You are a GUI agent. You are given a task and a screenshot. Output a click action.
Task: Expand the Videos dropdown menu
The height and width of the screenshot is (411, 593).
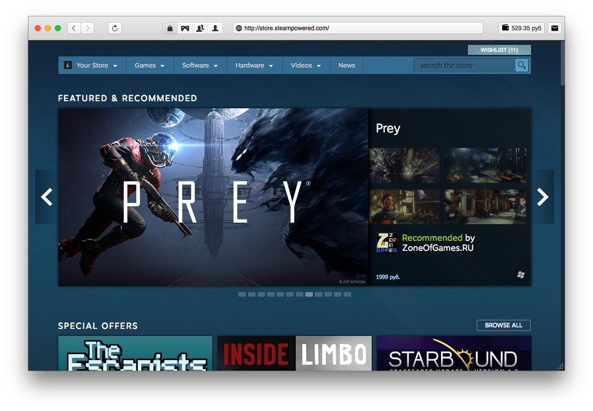click(x=306, y=65)
